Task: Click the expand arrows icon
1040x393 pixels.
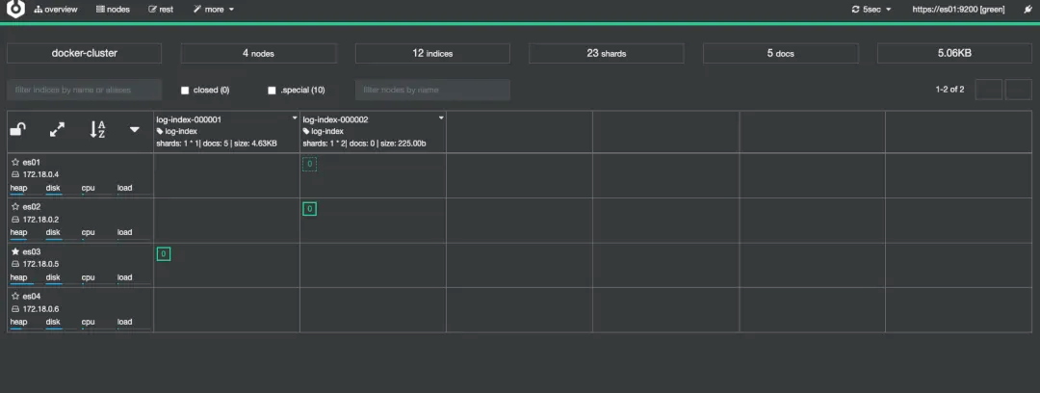Action: point(58,129)
